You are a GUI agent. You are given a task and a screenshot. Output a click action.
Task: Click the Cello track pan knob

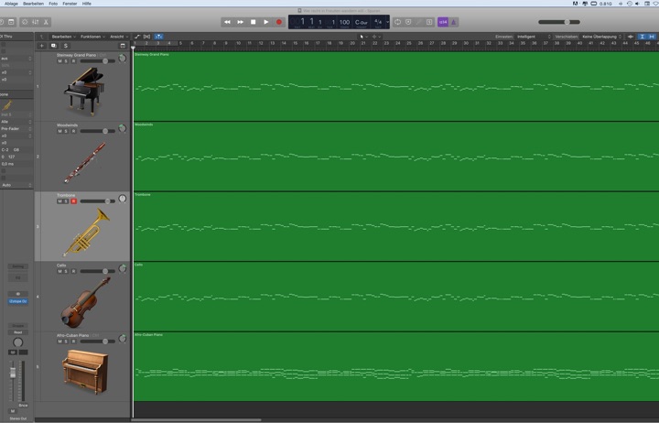tap(123, 268)
